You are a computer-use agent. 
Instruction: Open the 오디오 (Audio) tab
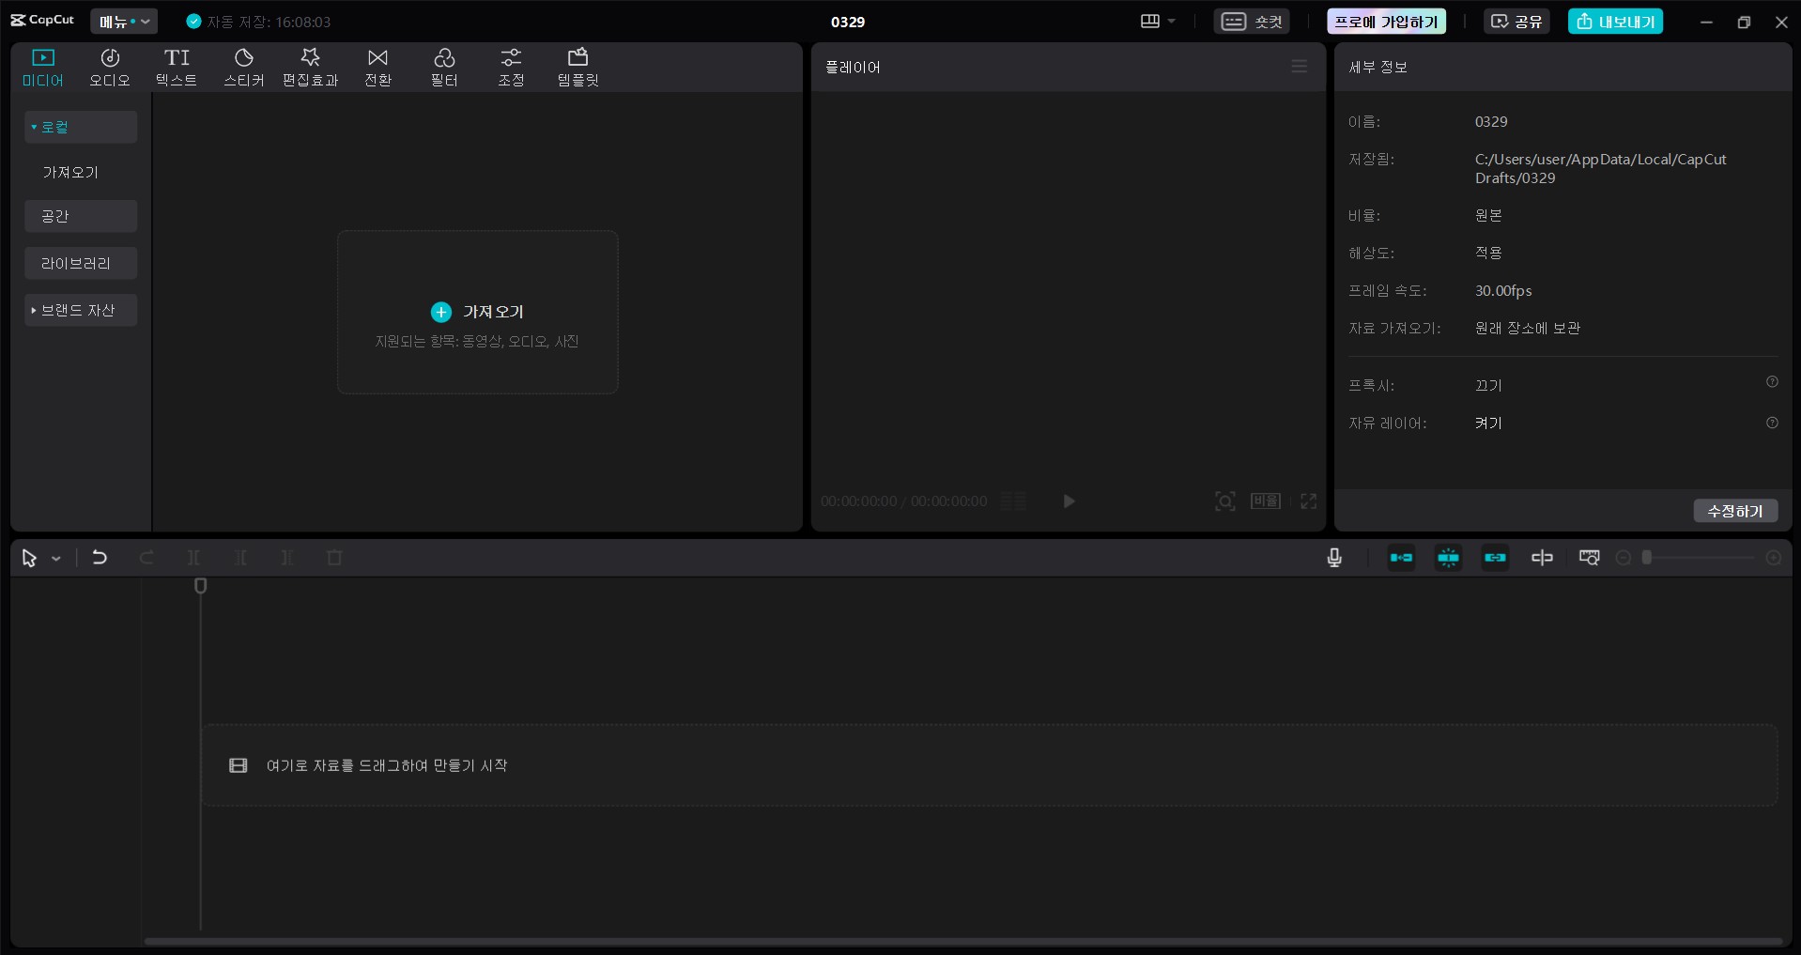pyautogui.click(x=110, y=68)
